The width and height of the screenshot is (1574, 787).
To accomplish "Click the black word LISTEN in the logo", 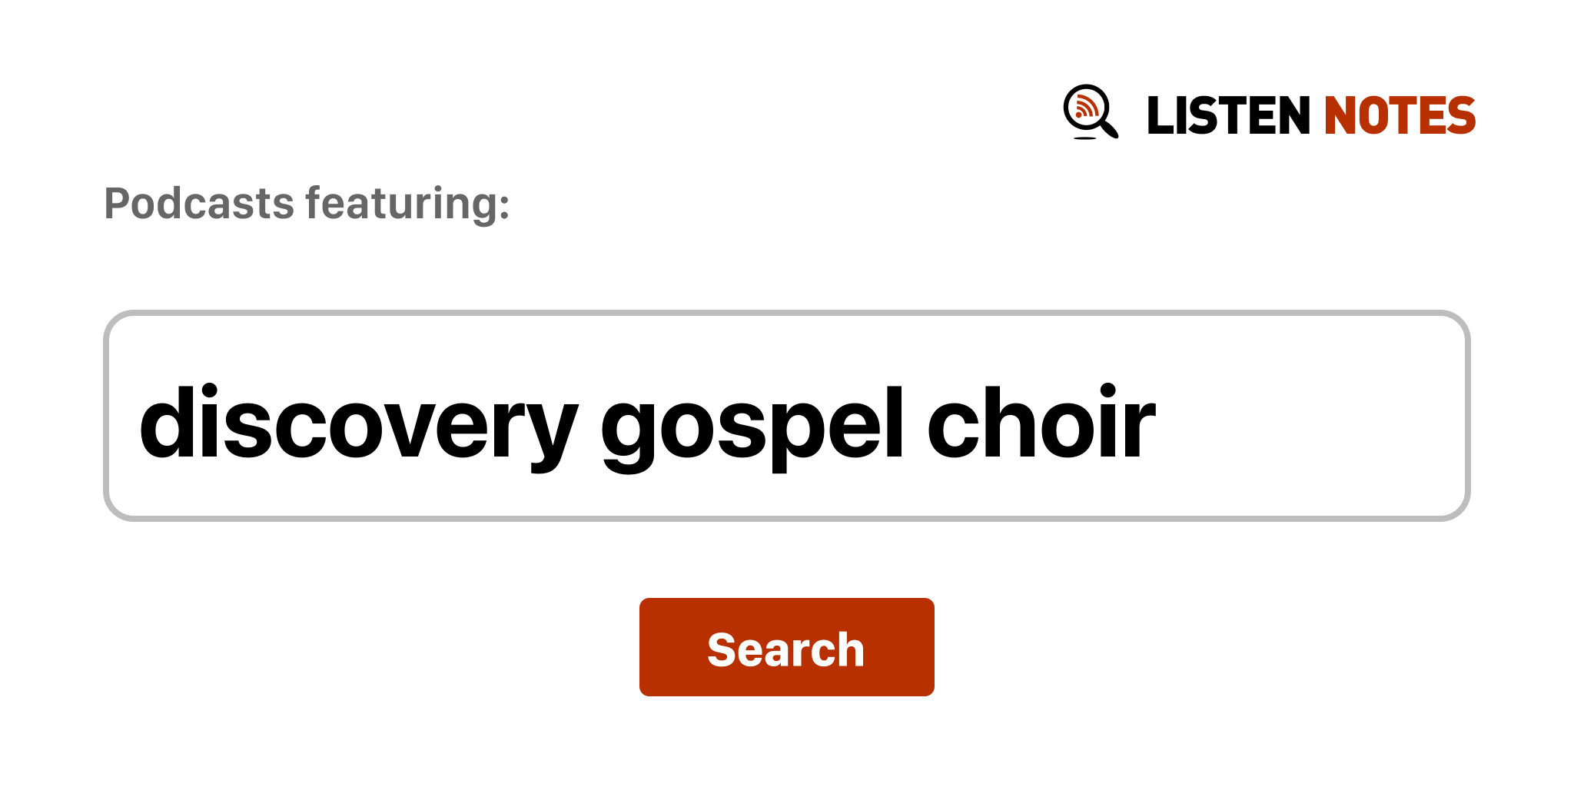I will 1227,116.
